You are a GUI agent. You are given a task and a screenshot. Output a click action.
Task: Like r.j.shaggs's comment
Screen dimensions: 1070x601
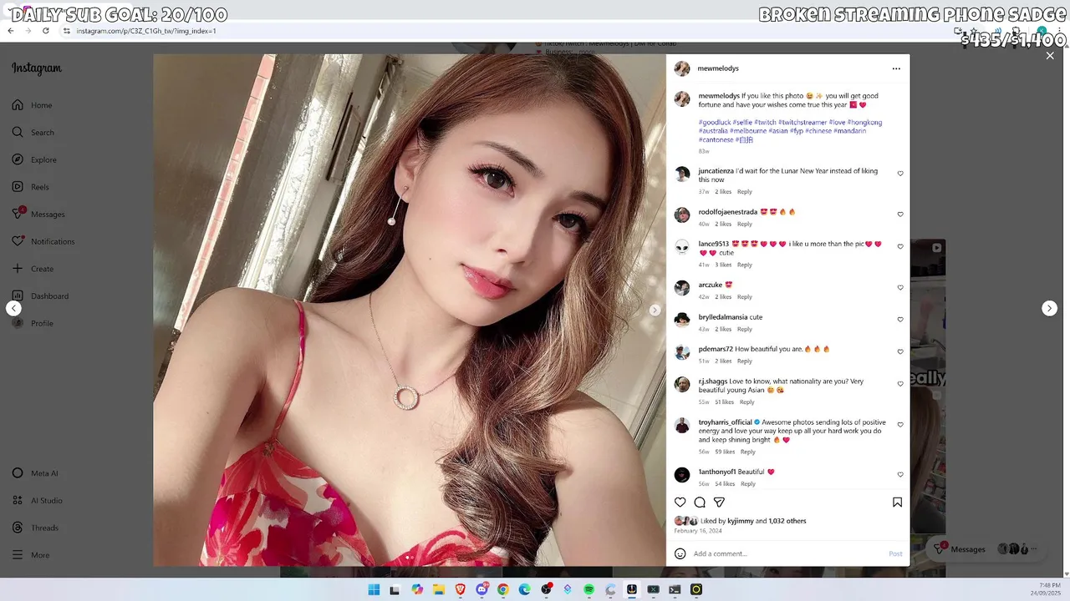(x=900, y=384)
